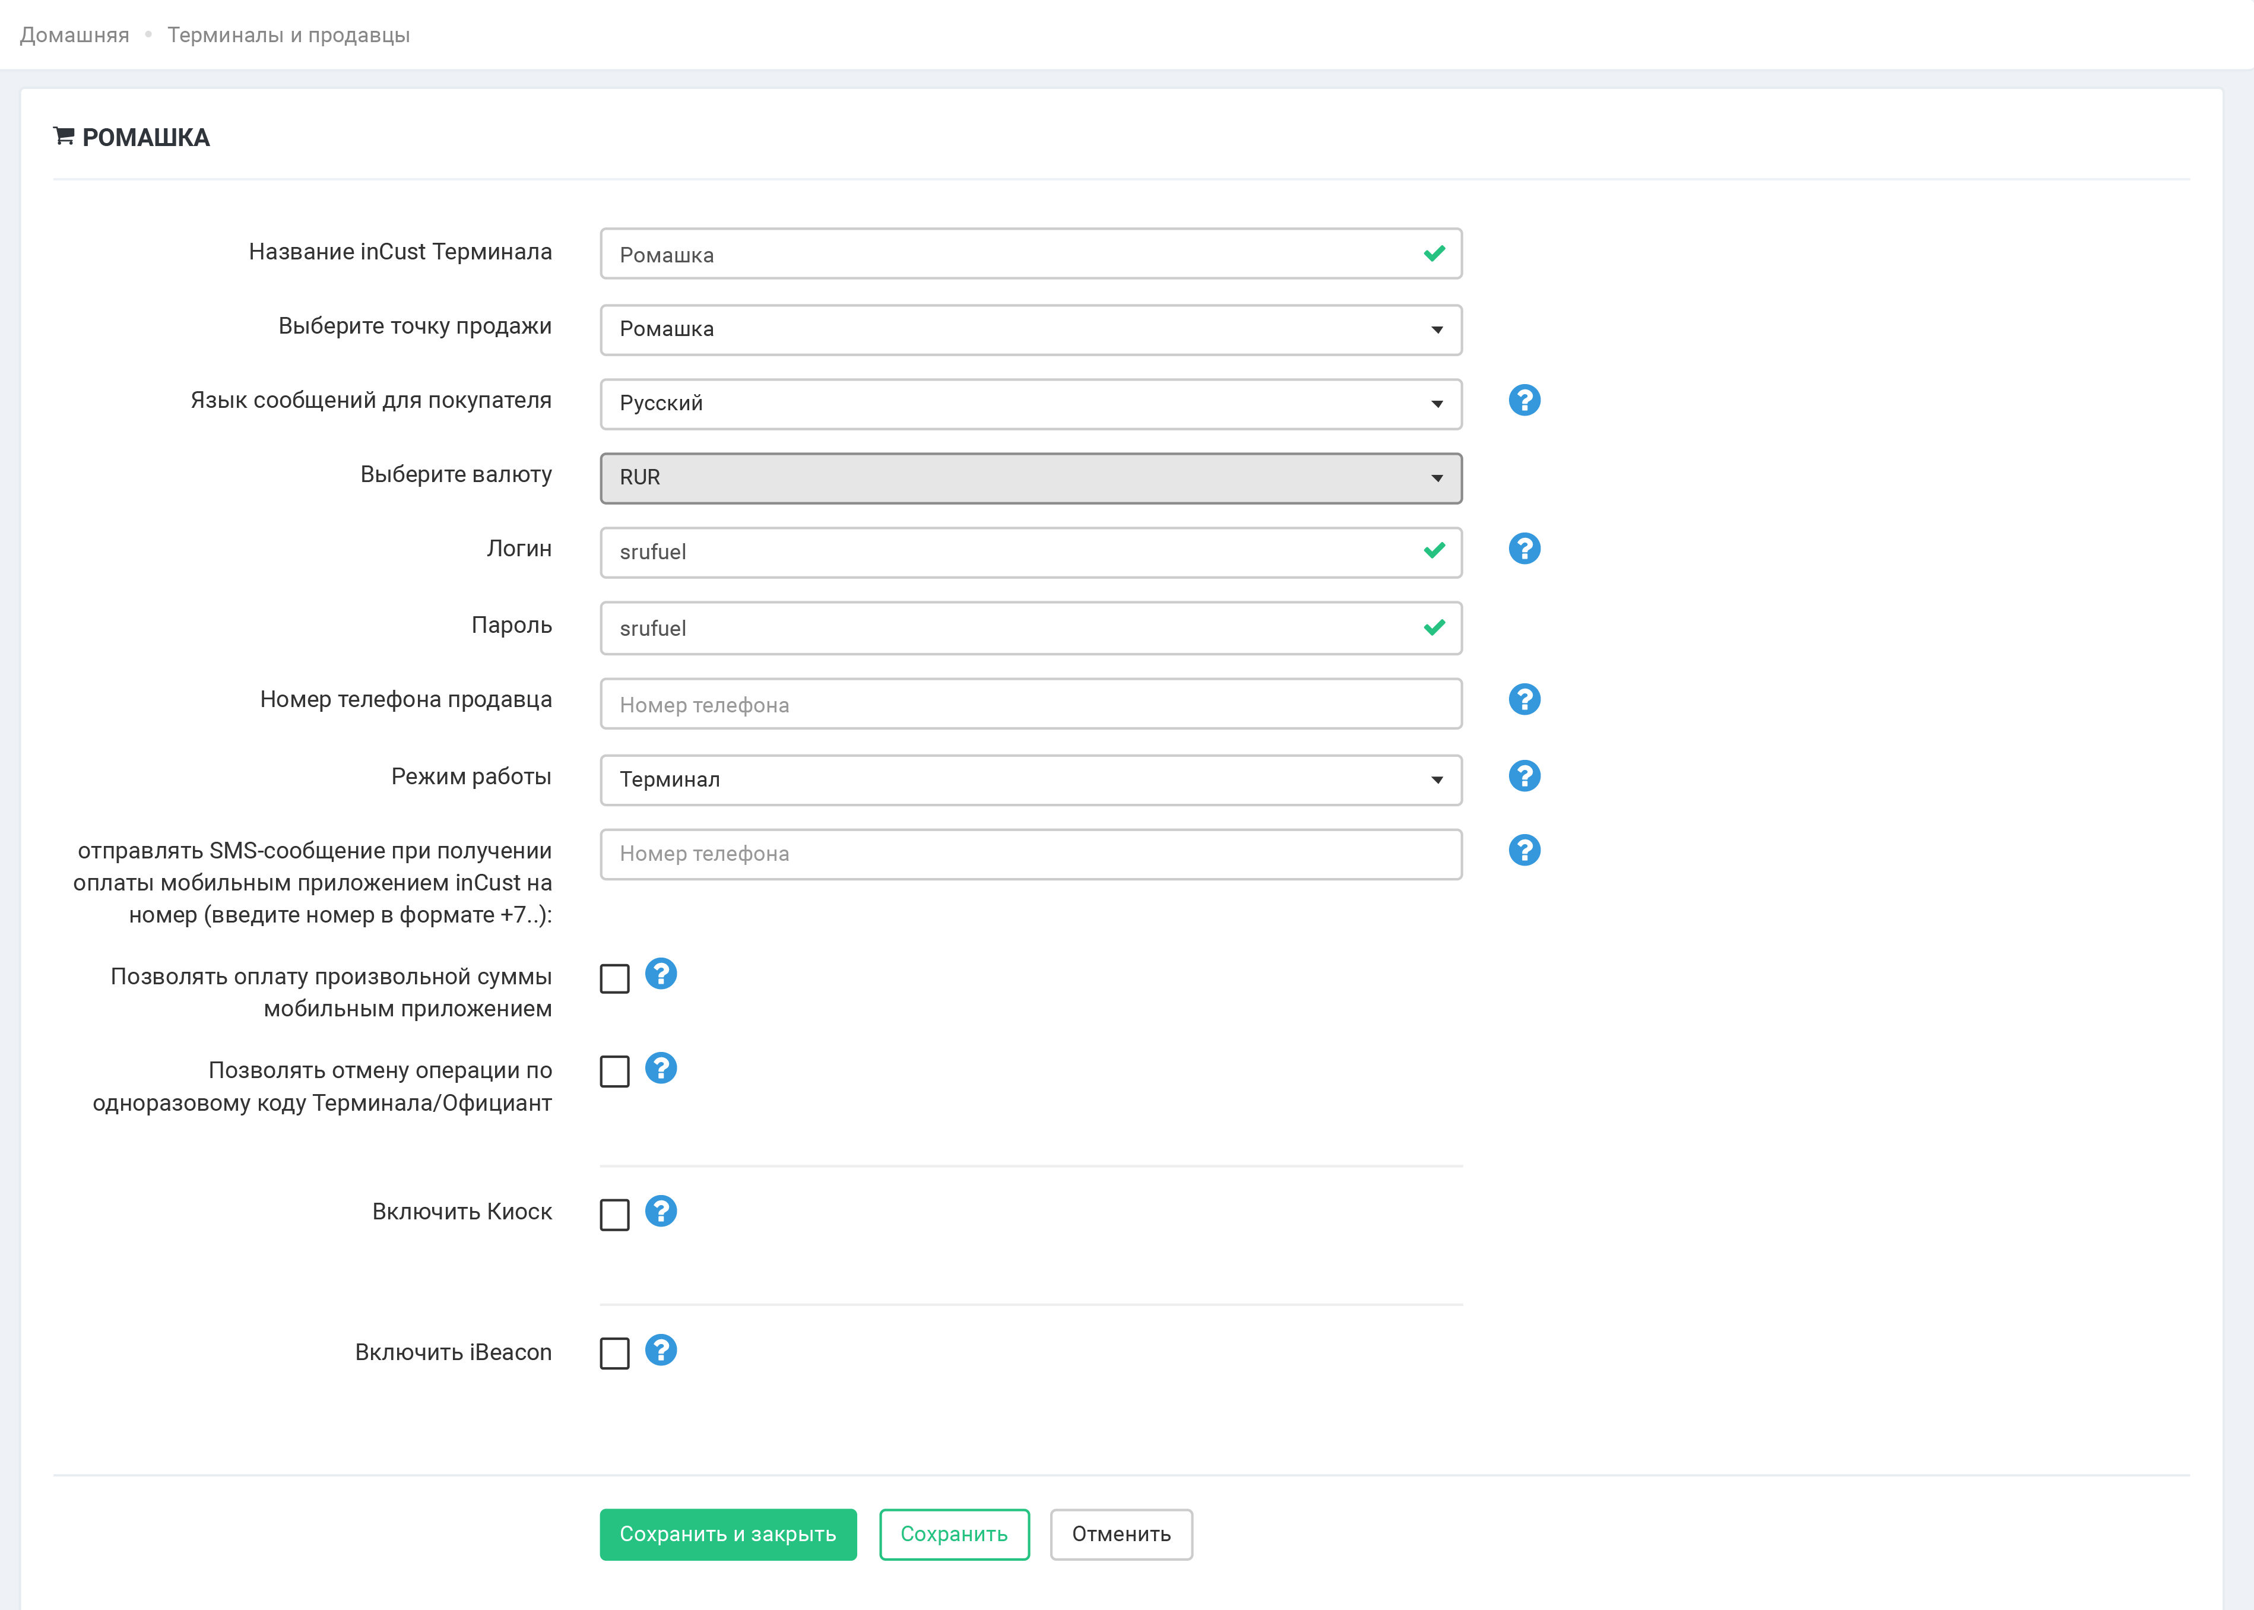The width and height of the screenshot is (2254, 1610).
Task: Check arbitrary amount mobile payment checkbox
Action: point(614,978)
